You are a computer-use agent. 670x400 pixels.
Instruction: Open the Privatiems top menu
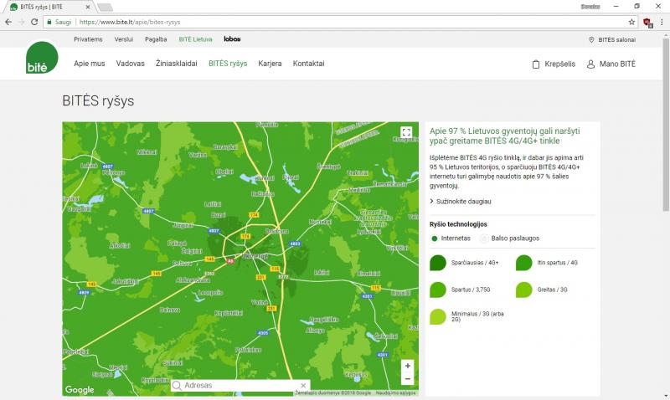pos(88,39)
